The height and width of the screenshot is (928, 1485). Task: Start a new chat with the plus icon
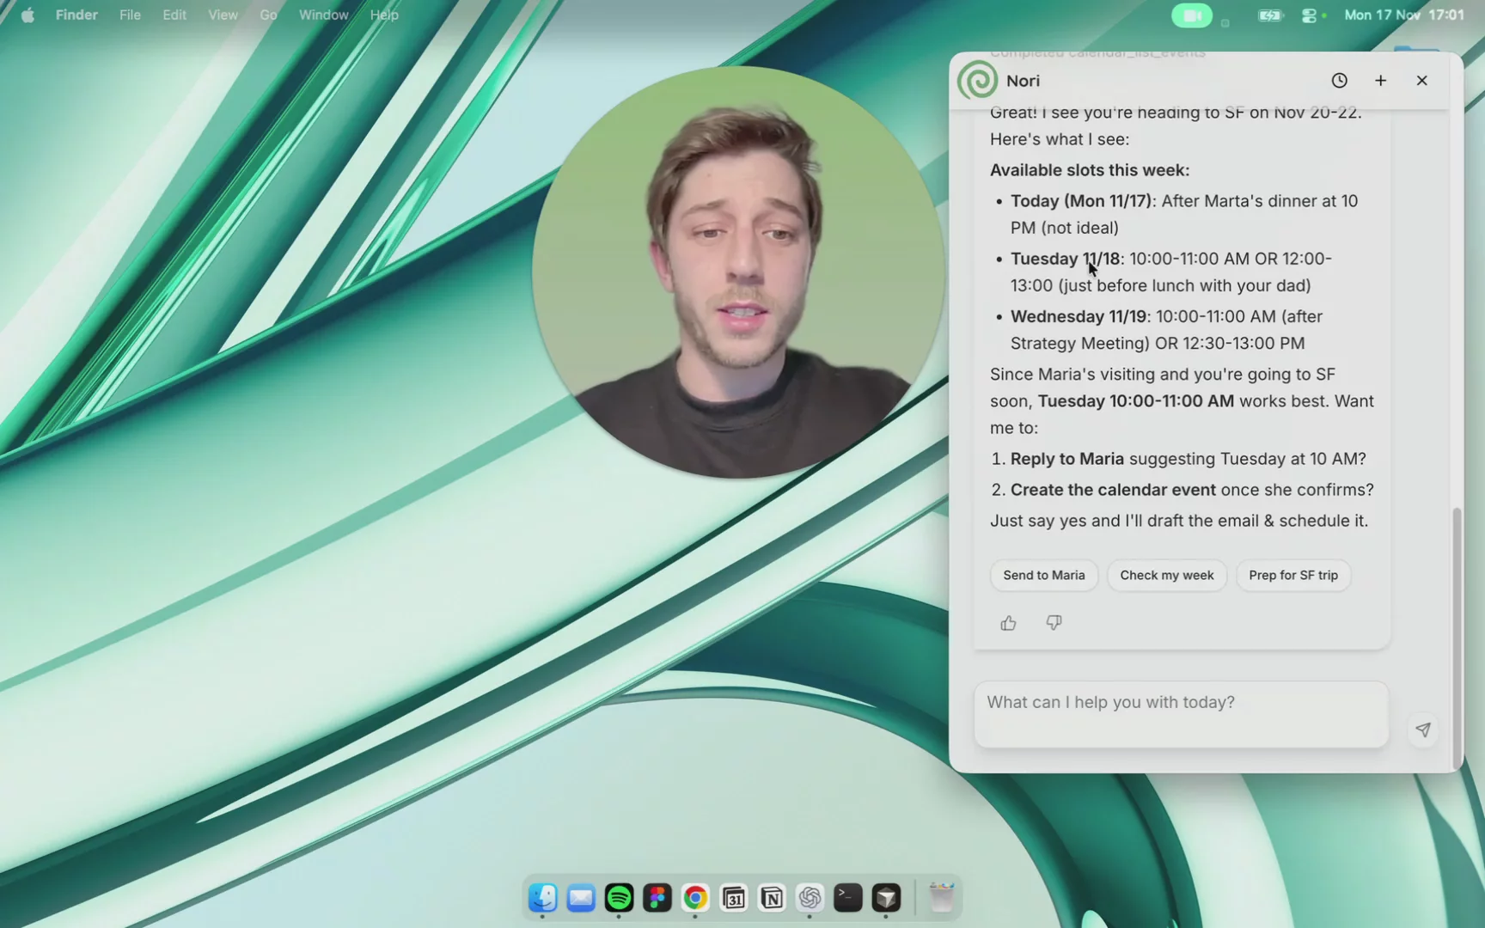tap(1380, 80)
